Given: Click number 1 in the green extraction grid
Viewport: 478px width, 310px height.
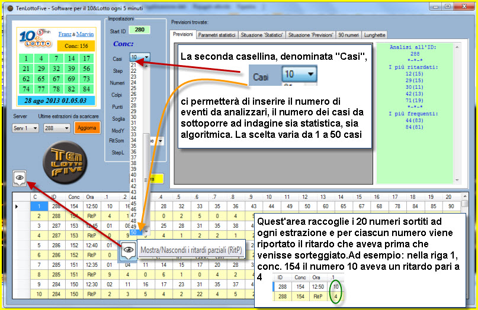Looking at the screenshot, I should (26, 59).
